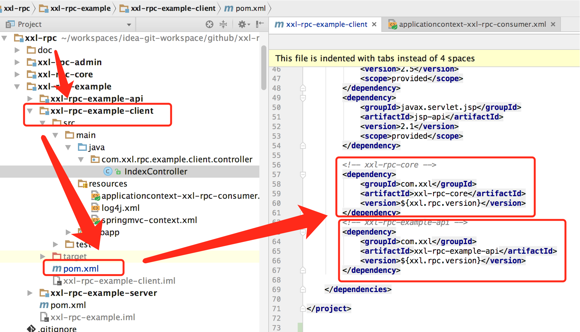Expand the target folder

(43, 257)
